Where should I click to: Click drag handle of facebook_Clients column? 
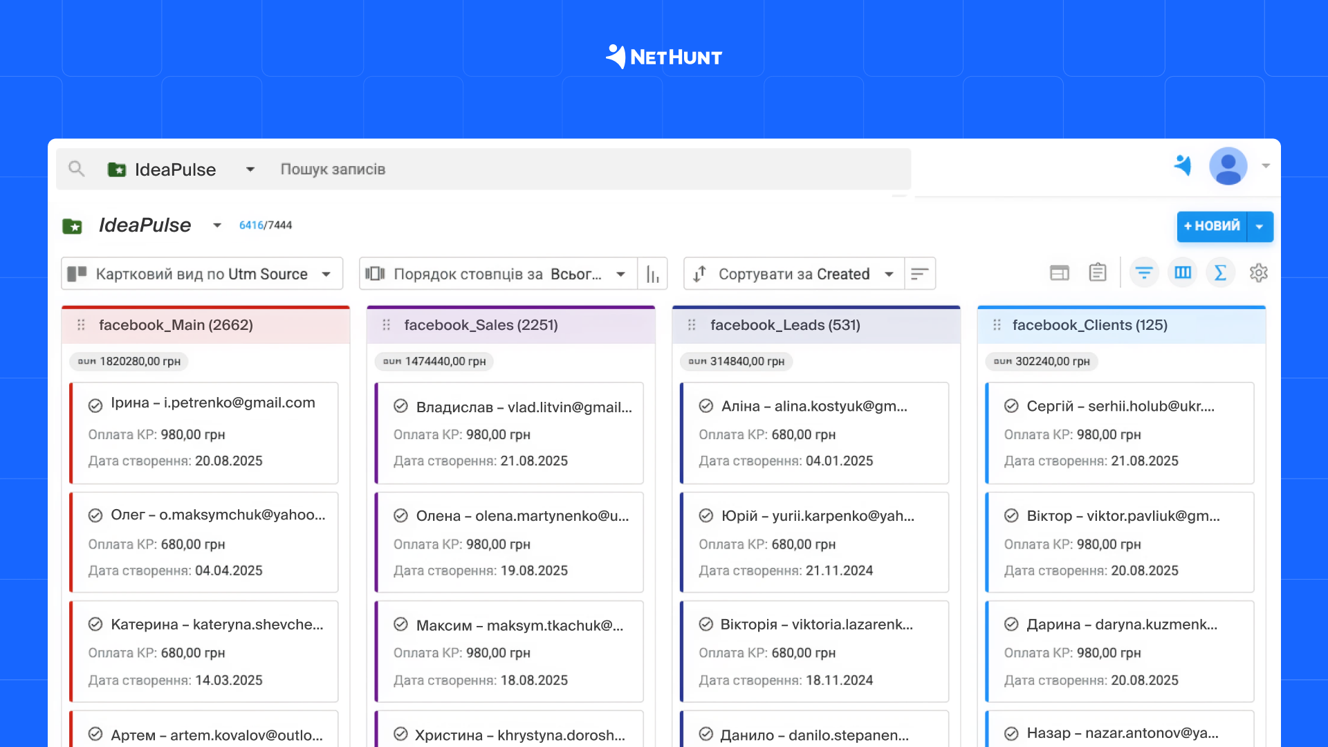click(x=997, y=325)
